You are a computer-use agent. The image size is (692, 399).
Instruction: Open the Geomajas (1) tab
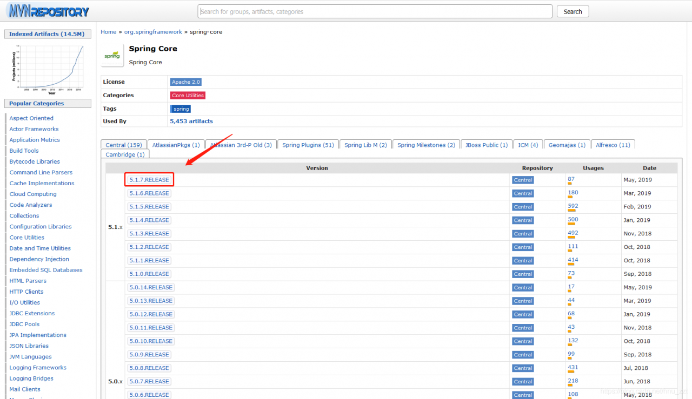tap(567, 145)
